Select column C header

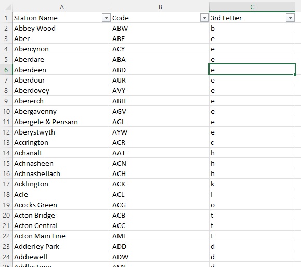click(252, 7)
